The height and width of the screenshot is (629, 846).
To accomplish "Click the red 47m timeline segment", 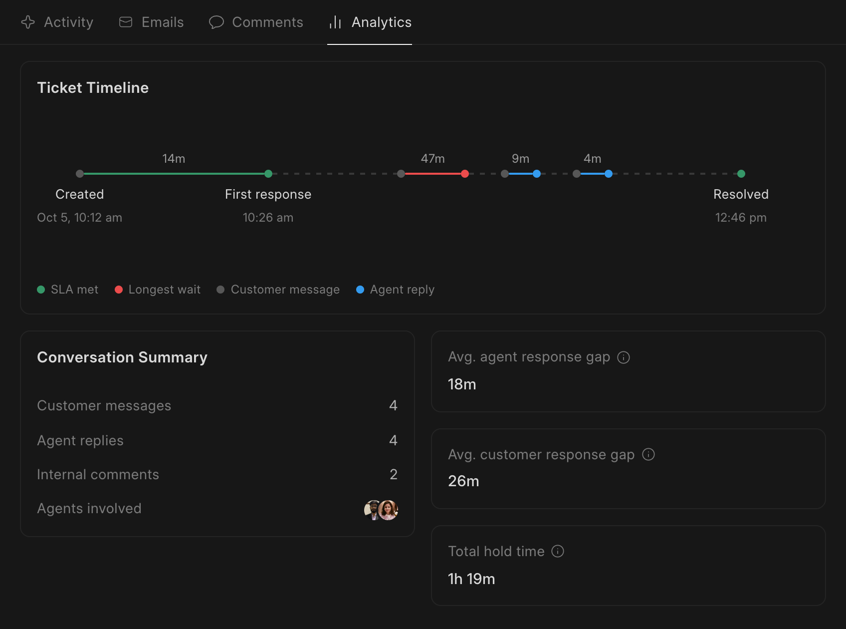I will (x=433, y=174).
